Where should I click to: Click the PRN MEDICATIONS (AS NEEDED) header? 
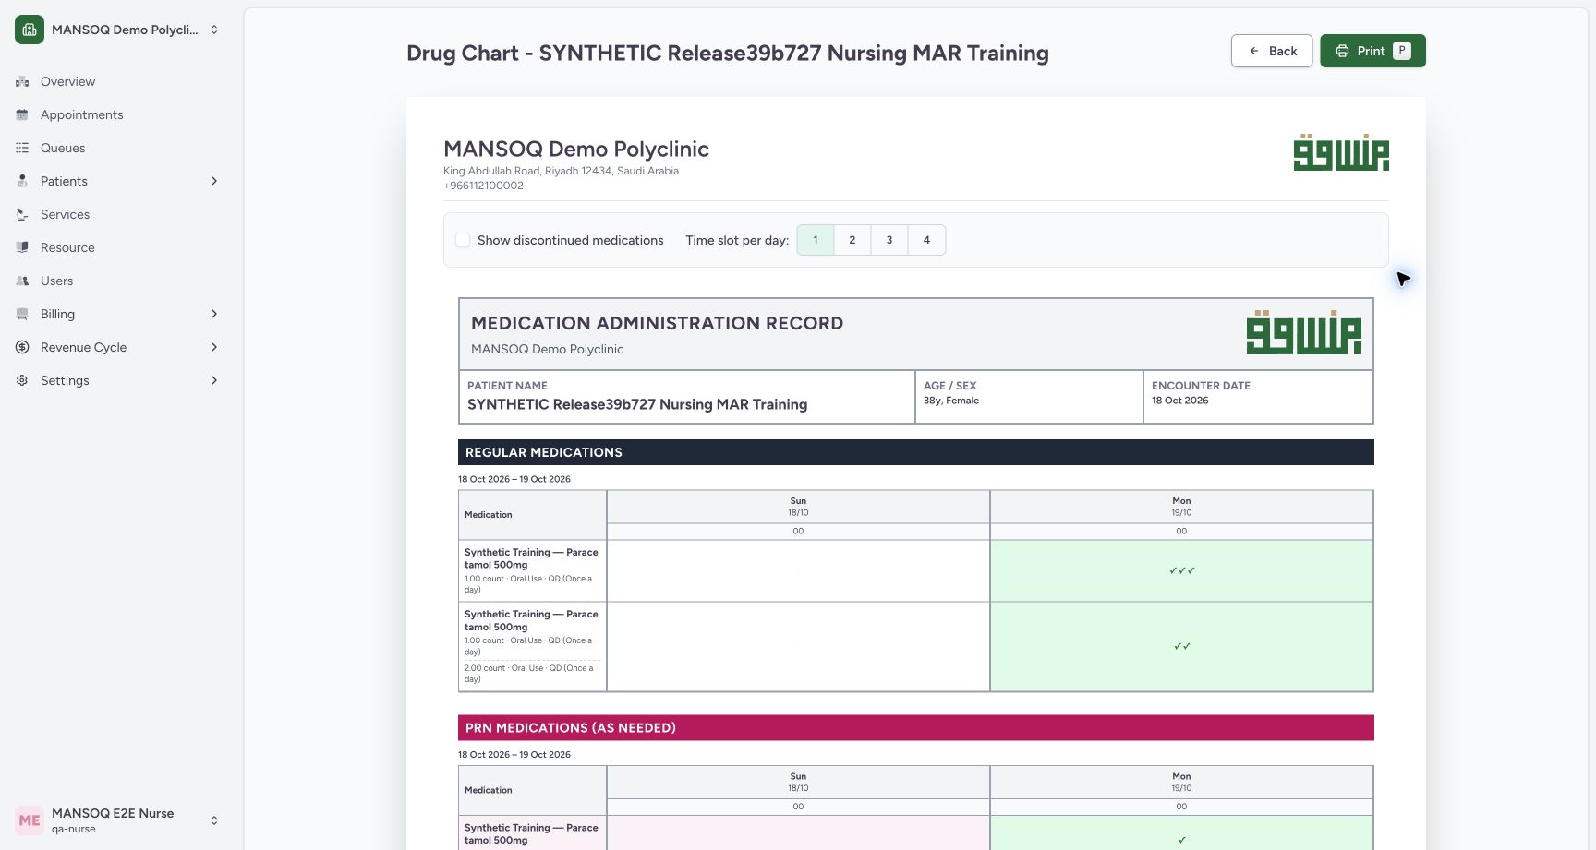coord(916,728)
